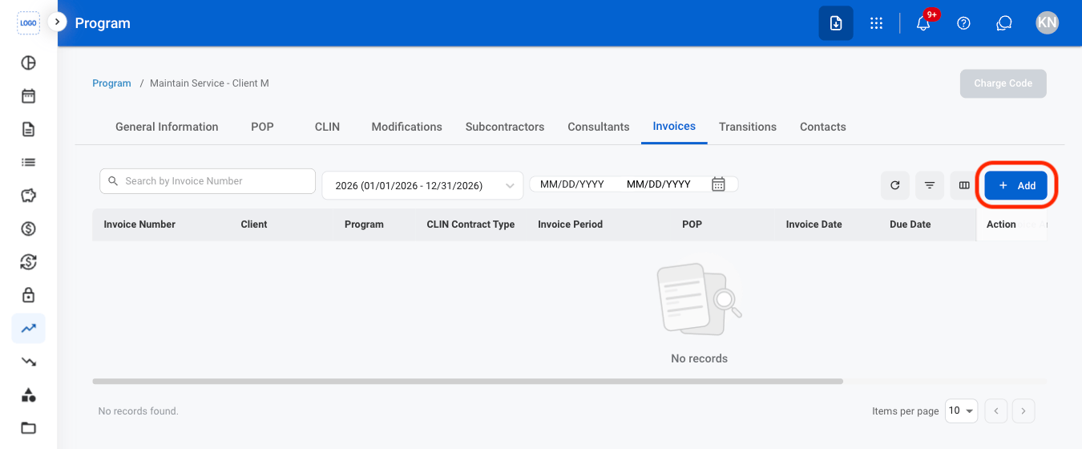Image resolution: width=1082 pixels, height=449 pixels.
Task: Sort by Due Date column header
Action: [910, 224]
